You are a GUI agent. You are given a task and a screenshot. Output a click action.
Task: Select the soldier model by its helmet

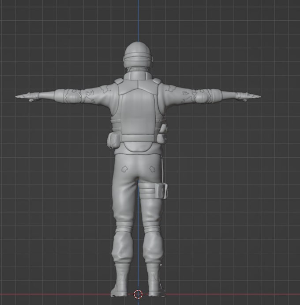pos(138,55)
